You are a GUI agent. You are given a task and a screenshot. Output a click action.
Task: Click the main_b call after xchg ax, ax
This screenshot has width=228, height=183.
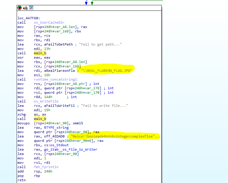[40, 119]
